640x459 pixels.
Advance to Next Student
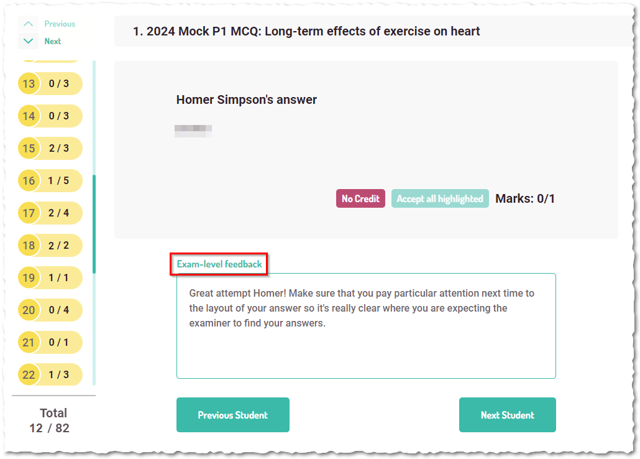tap(508, 415)
